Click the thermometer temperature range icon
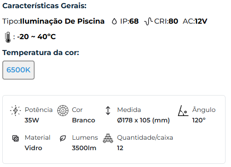The width and height of the screenshot is (231, 167). pyautogui.click(x=8, y=37)
